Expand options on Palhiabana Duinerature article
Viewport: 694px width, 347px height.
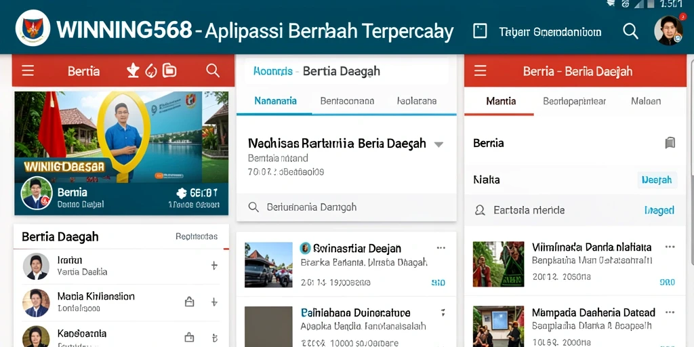[443, 313]
